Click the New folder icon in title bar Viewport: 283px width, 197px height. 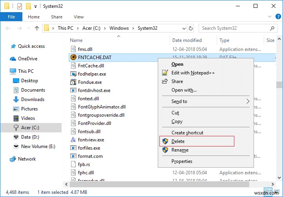point(28,6)
